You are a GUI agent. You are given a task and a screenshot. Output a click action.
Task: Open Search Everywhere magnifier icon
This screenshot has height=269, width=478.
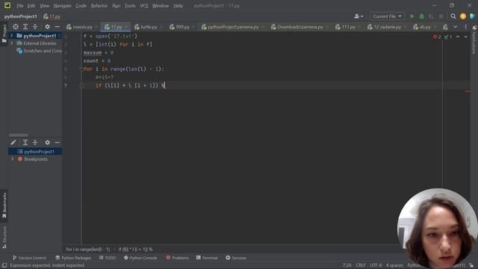[x=453, y=16]
